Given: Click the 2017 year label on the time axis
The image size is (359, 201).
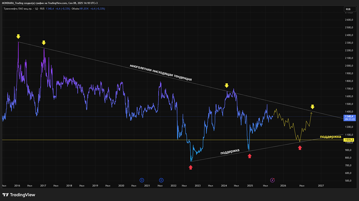Looking at the screenshot, I should click(43, 186).
